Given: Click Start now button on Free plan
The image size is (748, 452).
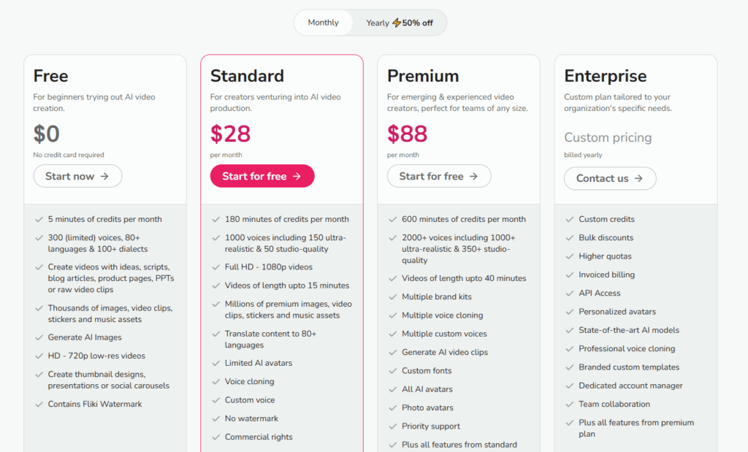Looking at the screenshot, I should (77, 176).
